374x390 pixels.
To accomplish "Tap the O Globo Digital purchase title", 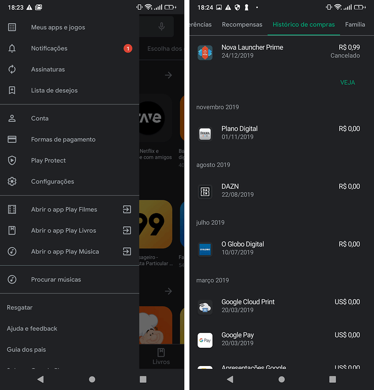I will tap(243, 244).
